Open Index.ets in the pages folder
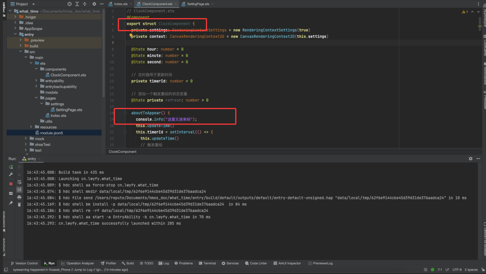486x274 pixels. point(55,115)
